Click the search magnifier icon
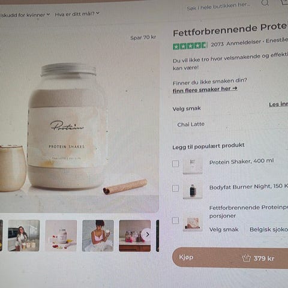Viewport: 288px width, 288px height. pyautogui.click(x=265, y=3)
